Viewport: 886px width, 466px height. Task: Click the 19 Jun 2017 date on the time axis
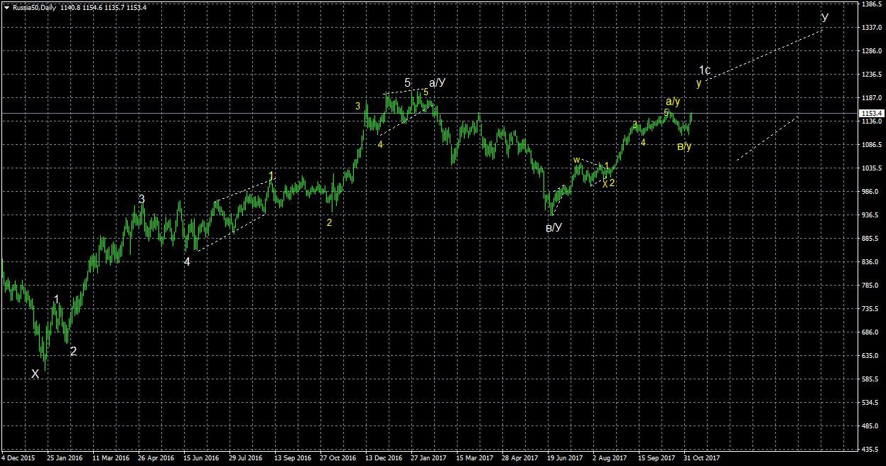566,459
